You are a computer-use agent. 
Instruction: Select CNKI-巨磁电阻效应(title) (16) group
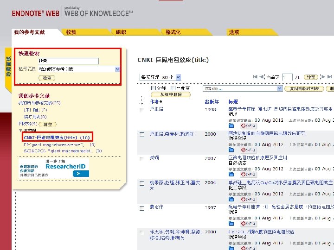pyautogui.click(x=57, y=137)
